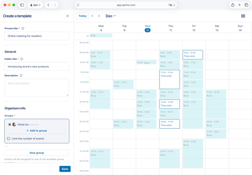Viewport: 252px width, 175px height.
Task: Open the Dec month dropdown
Action: (111, 16)
